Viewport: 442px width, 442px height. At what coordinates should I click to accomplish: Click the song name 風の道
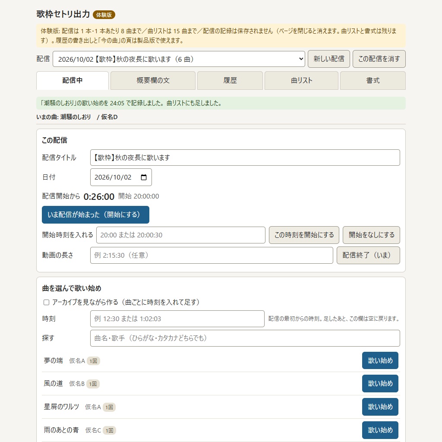click(53, 384)
